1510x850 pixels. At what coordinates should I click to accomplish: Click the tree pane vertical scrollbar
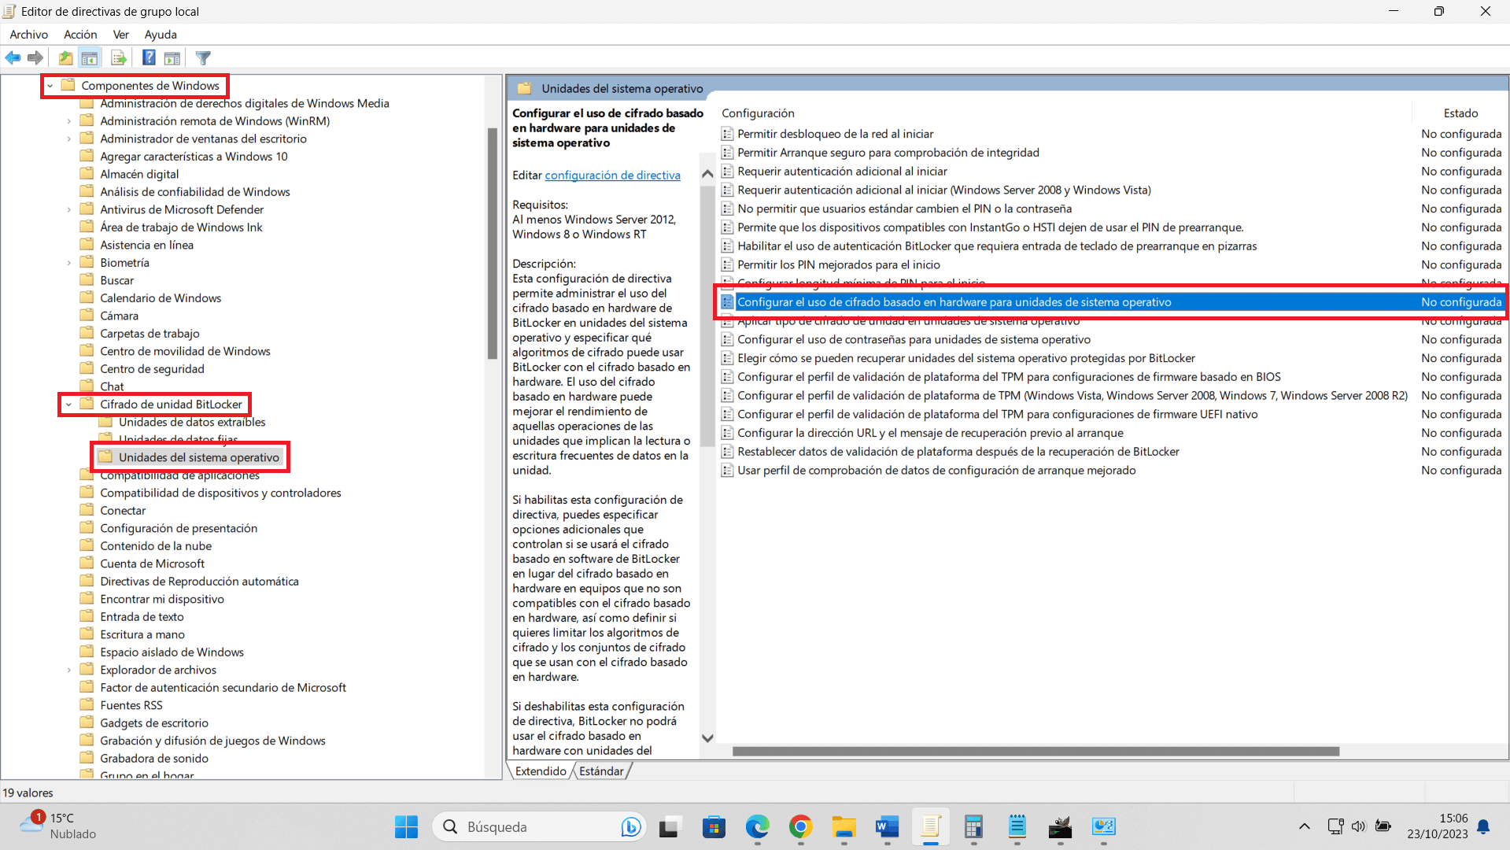pos(493,244)
